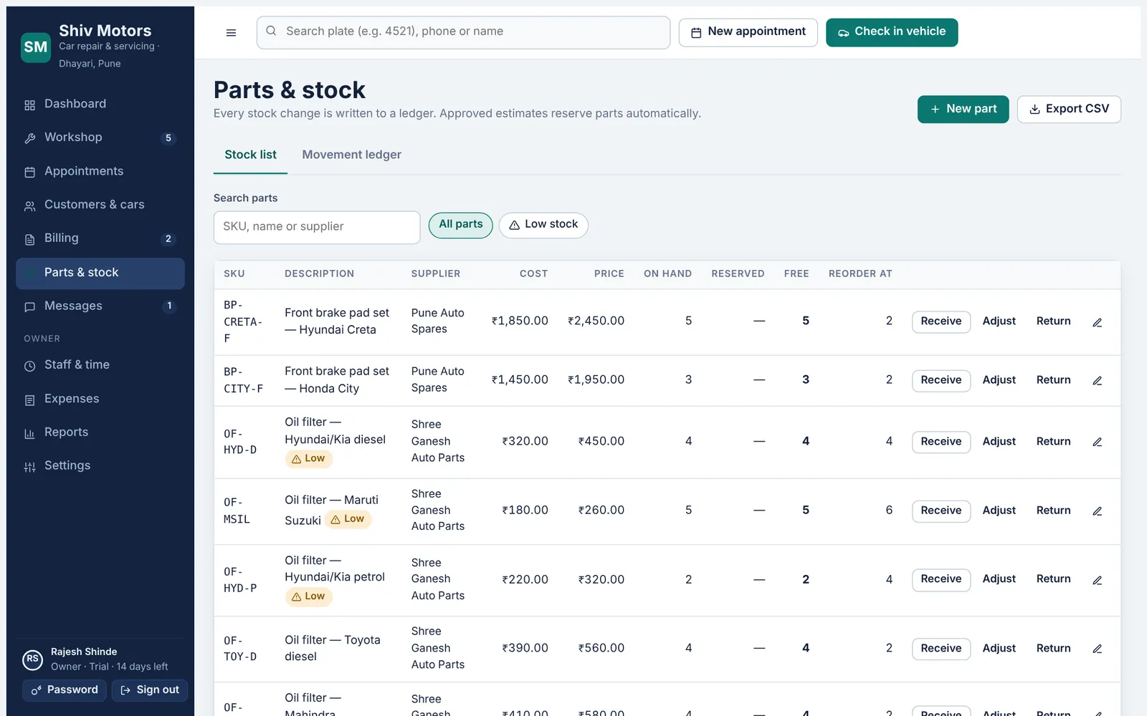Open Customers & cars section

100,205
